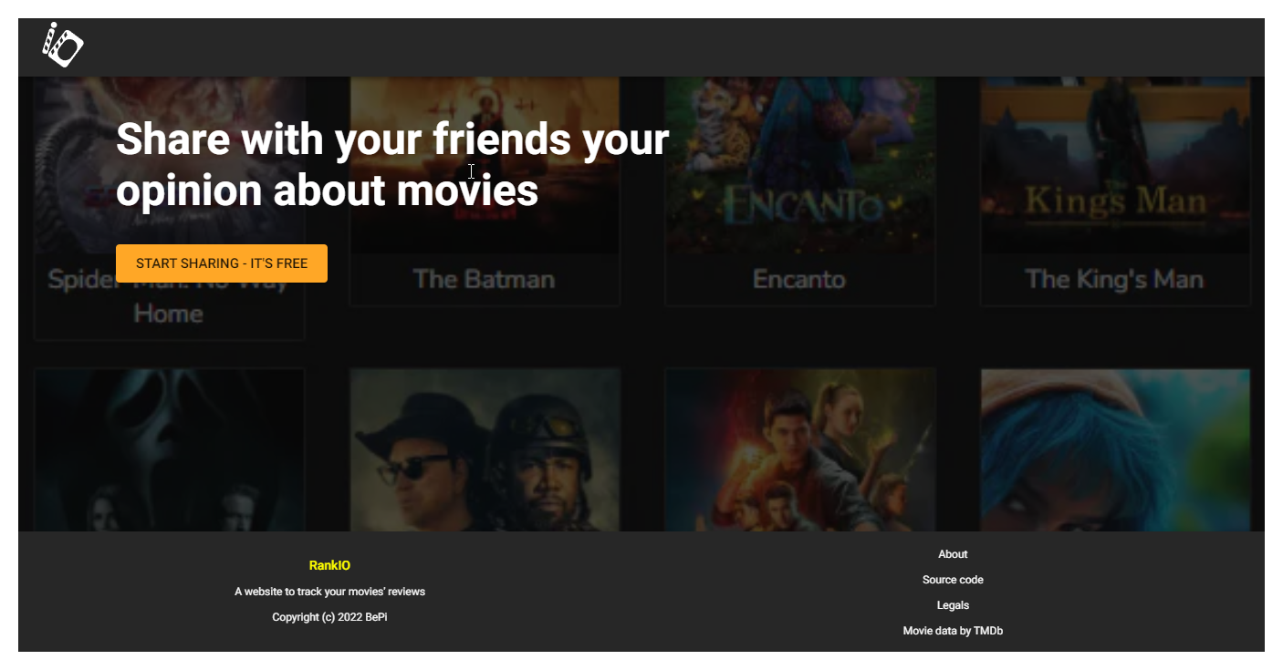Open the martial arts group movie poster
Image resolution: width=1283 pixels, height=670 pixels.
(x=799, y=449)
